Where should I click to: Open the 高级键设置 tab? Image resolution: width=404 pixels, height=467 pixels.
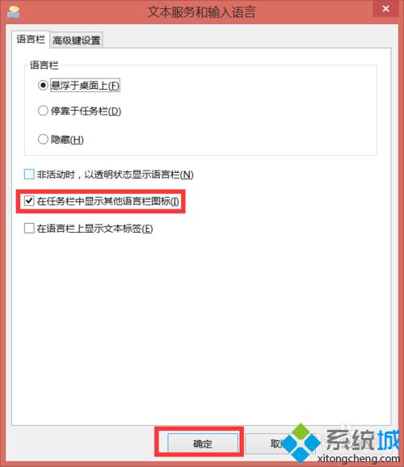(x=76, y=40)
